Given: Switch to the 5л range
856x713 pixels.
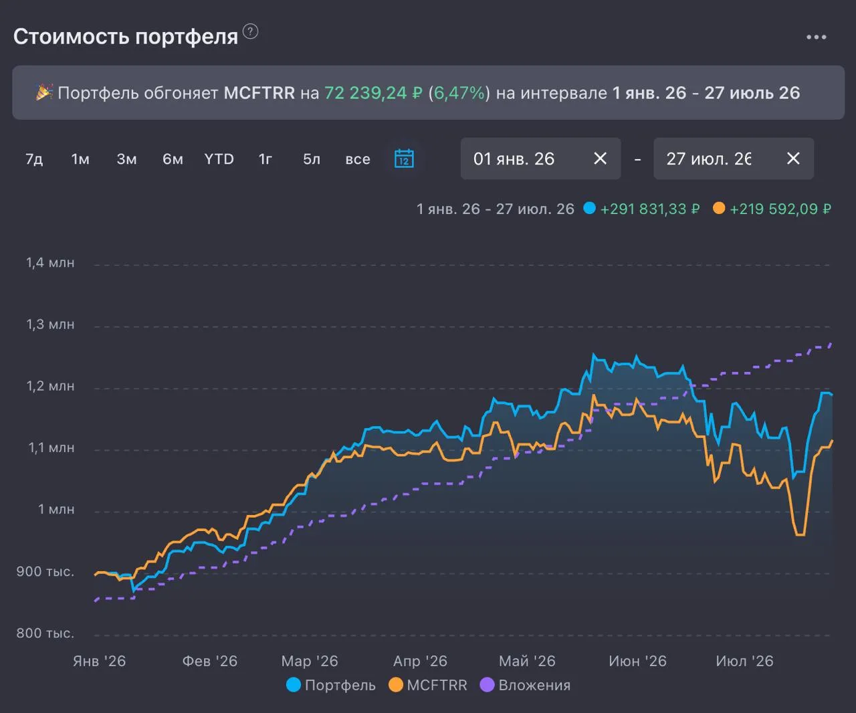Looking at the screenshot, I should (312, 159).
